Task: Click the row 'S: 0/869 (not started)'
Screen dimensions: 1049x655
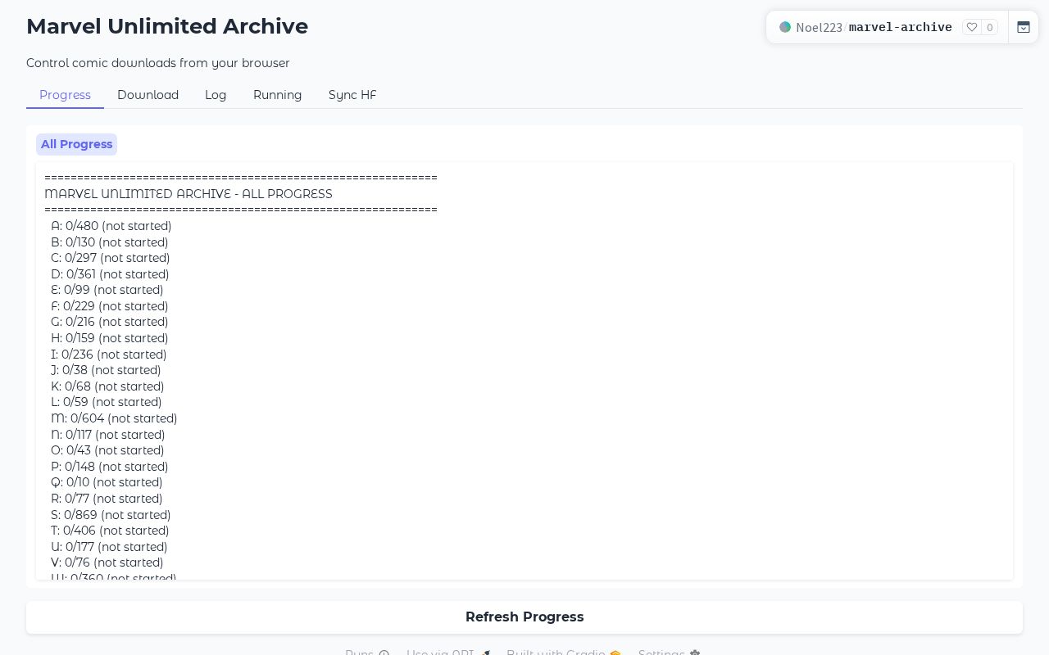Action: 111,515
